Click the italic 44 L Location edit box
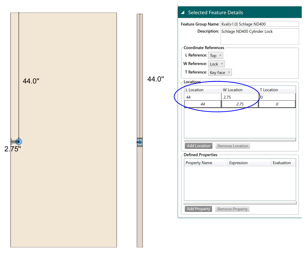Screen dimensions: 306x256 [203, 104]
